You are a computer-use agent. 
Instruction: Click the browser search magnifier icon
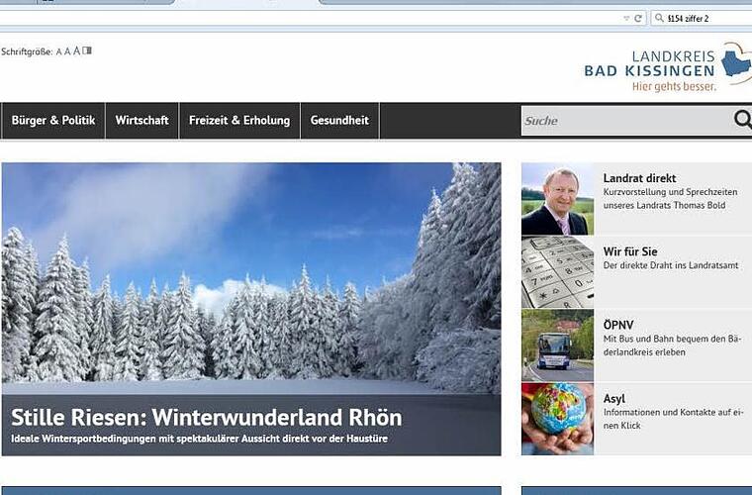click(659, 18)
